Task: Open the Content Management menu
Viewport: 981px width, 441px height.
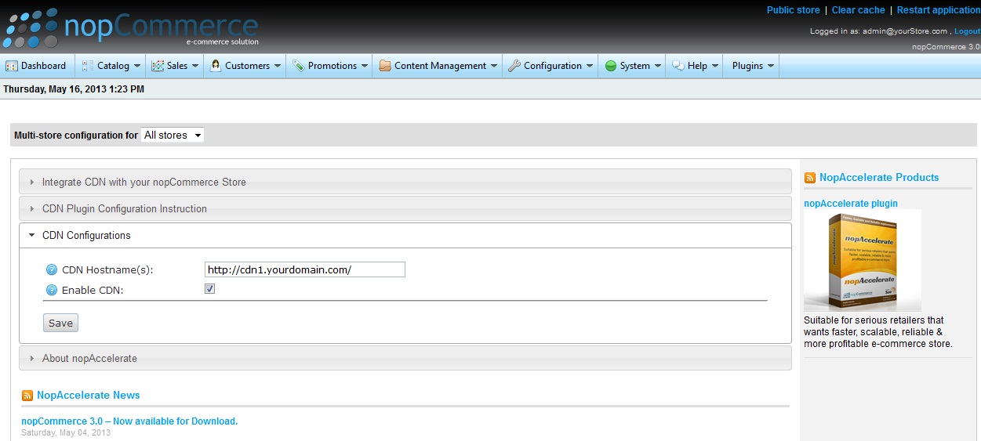Action: pos(438,66)
